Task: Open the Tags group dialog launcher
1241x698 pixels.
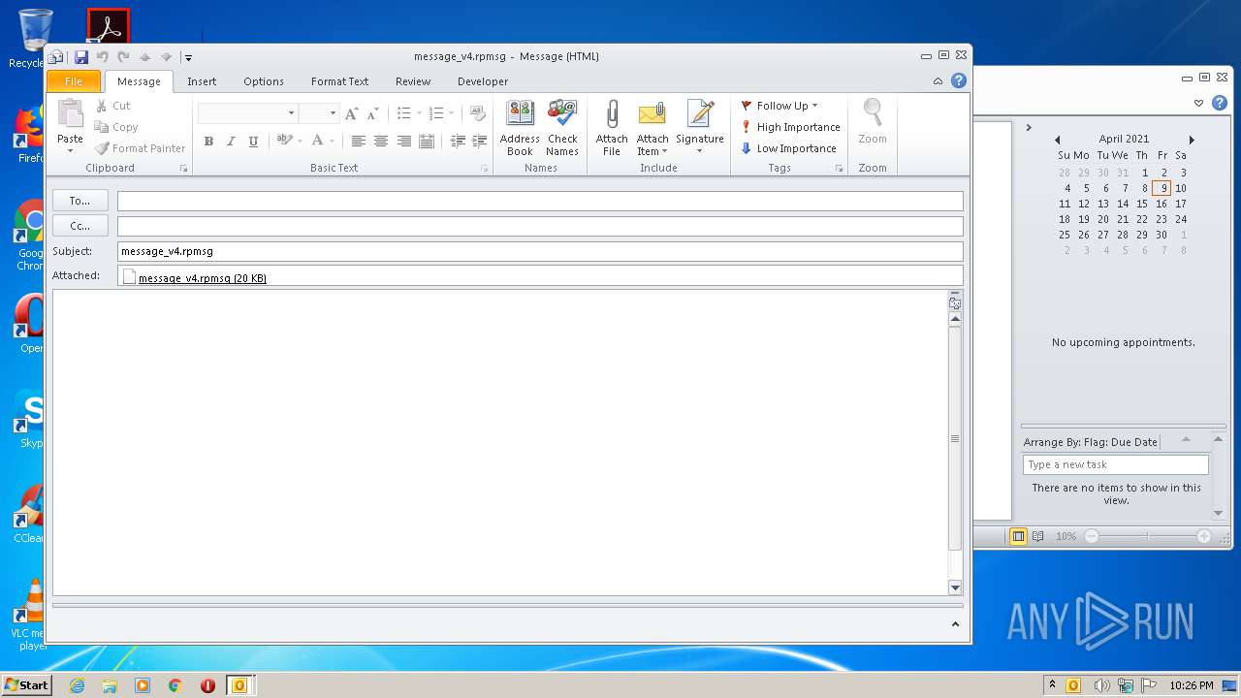Action: coord(840,169)
